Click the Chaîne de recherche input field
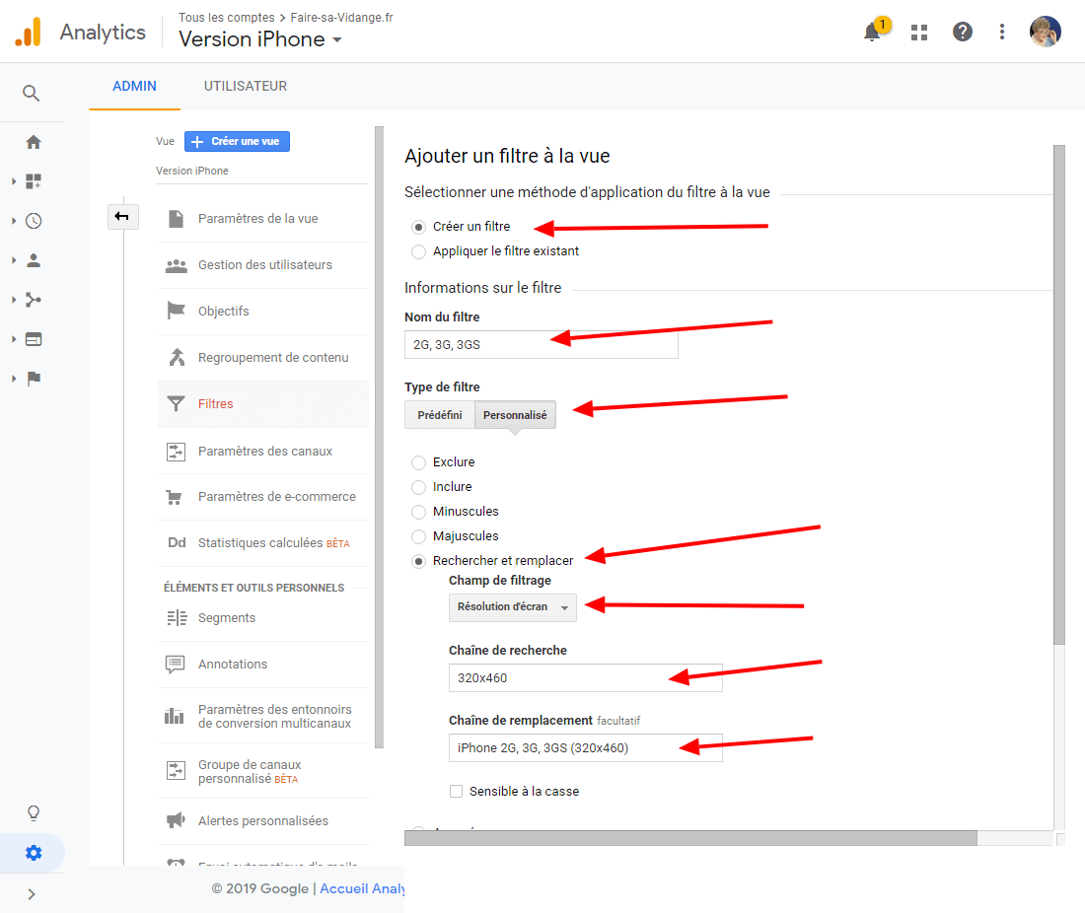Viewport: 1085px width, 913px height. click(585, 677)
